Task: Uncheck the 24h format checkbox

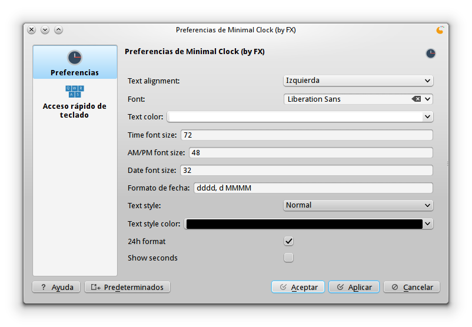Action: [x=288, y=241]
